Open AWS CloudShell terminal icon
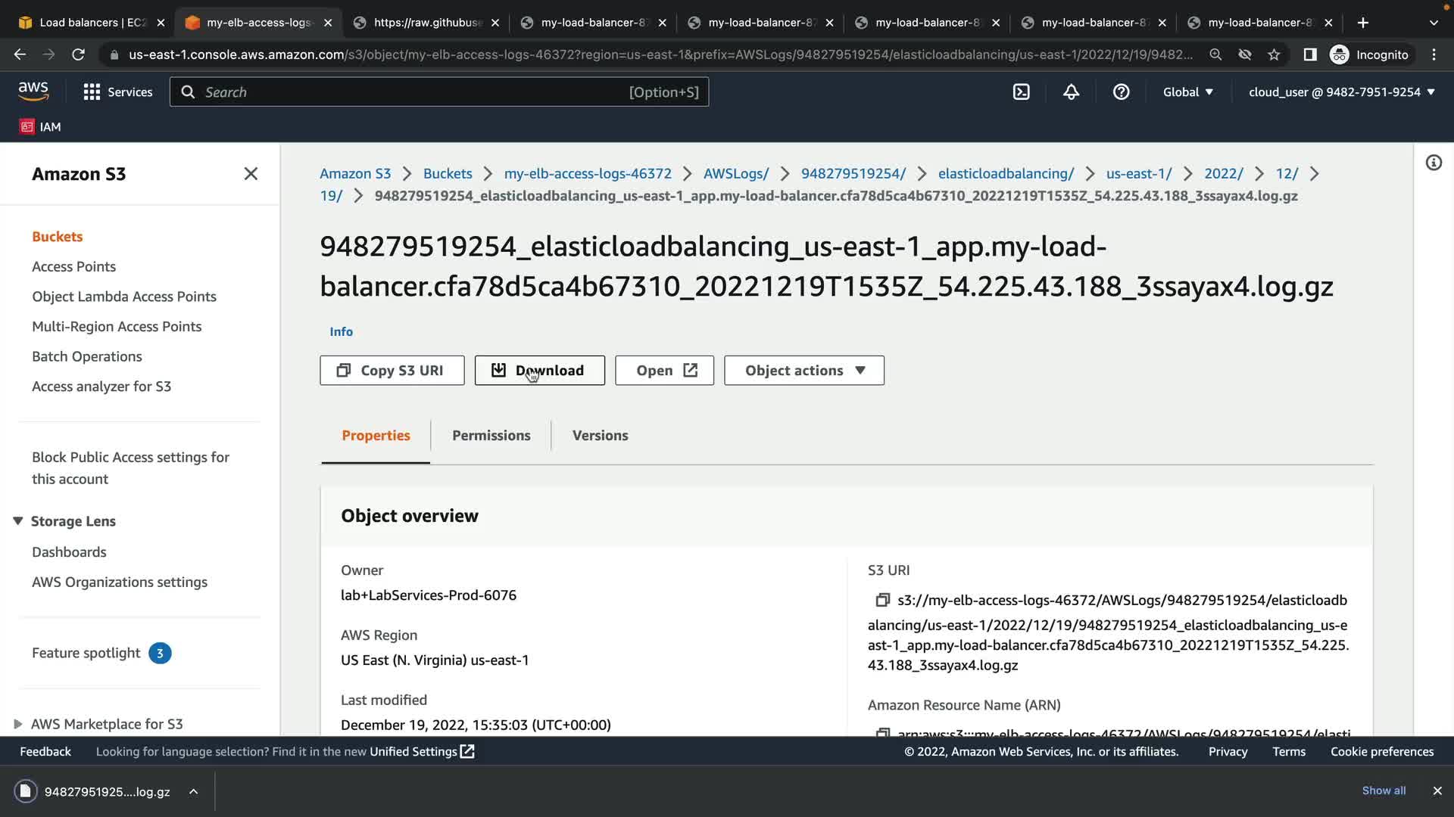The width and height of the screenshot is (1454, 817). pos(1021,92)
